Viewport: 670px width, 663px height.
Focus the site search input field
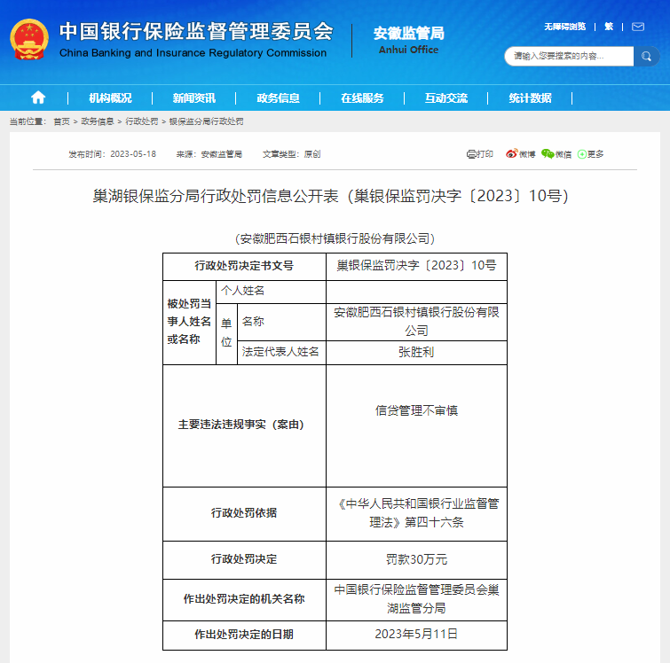(569, 57)
